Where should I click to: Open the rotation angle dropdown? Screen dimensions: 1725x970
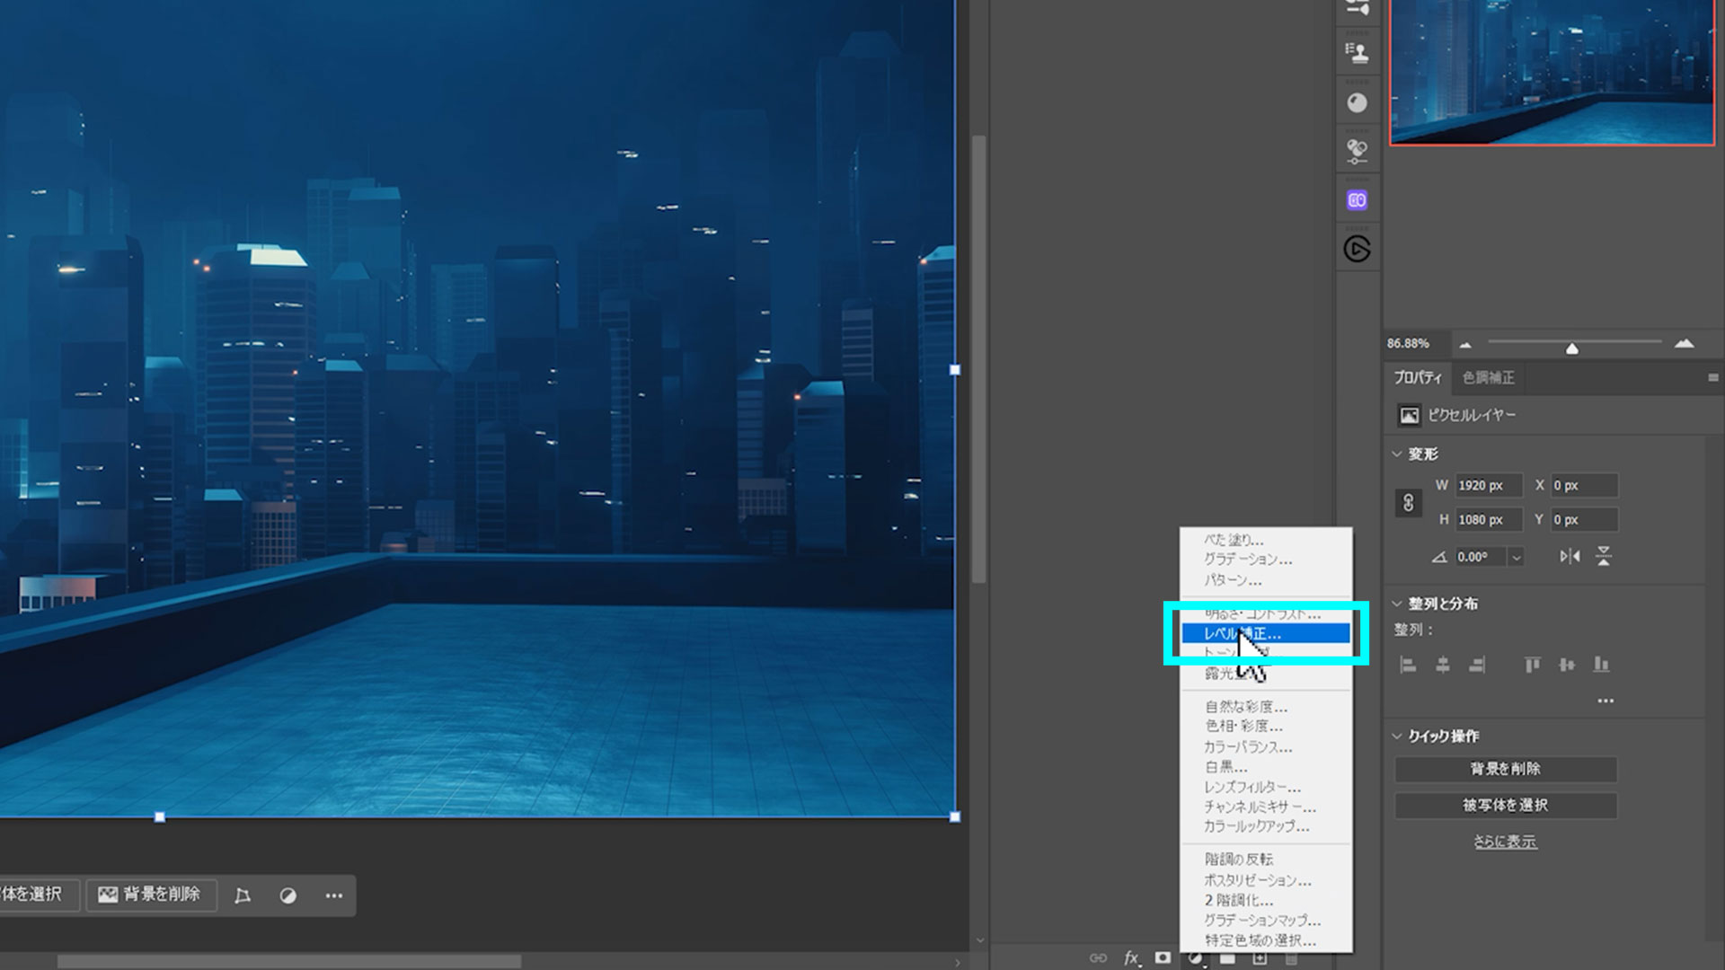pos(1516,558)
